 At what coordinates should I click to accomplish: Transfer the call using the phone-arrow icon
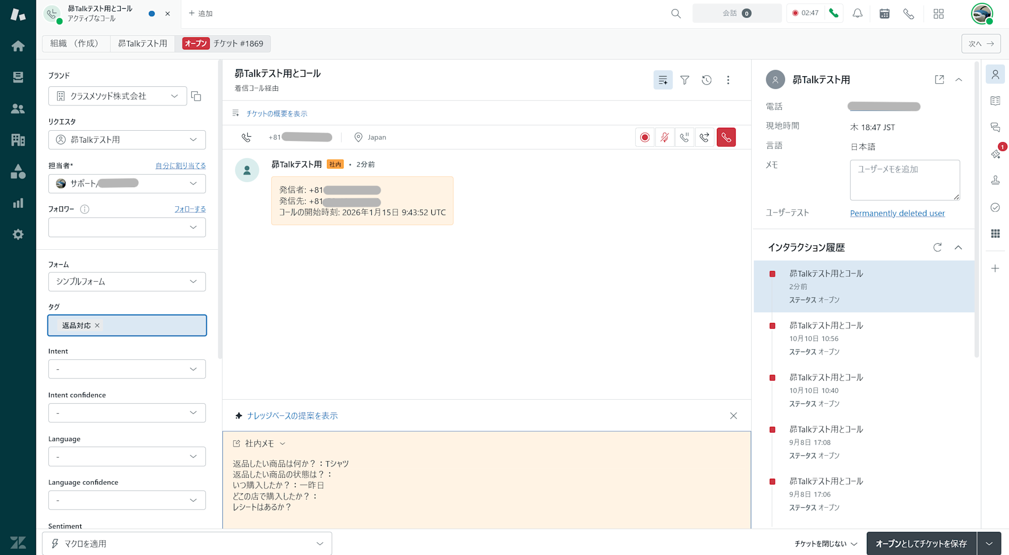coord(705,137)
